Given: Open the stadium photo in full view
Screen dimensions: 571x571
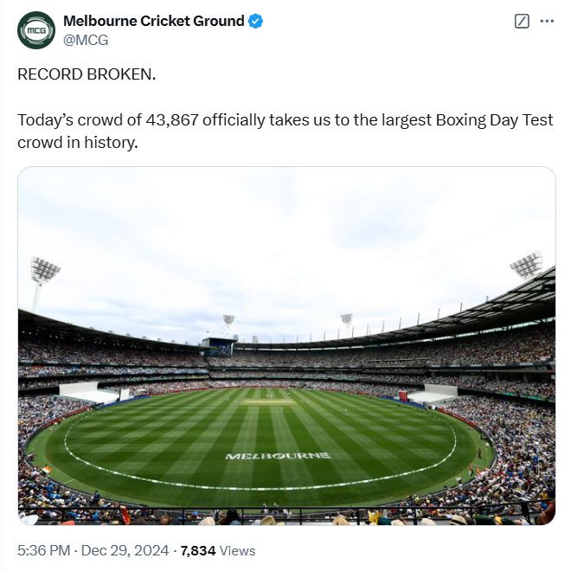Looking at the screenshot, I should click(x=286, y=345).
